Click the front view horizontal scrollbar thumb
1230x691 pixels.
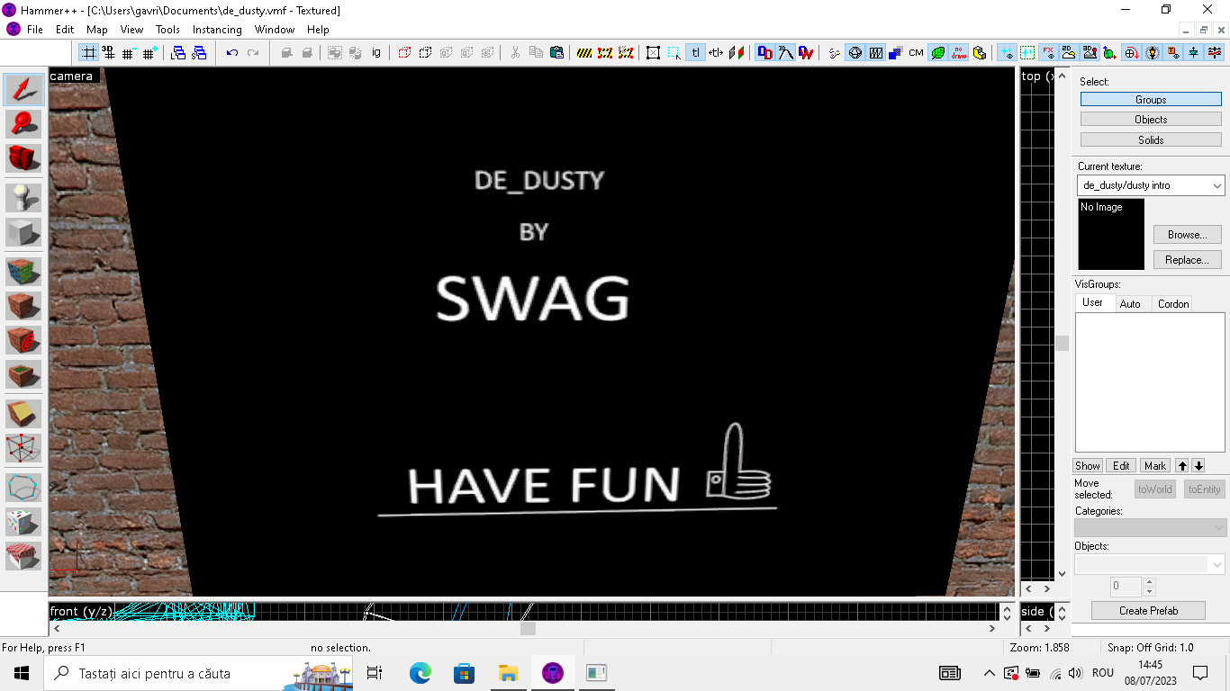pos(528,629)
